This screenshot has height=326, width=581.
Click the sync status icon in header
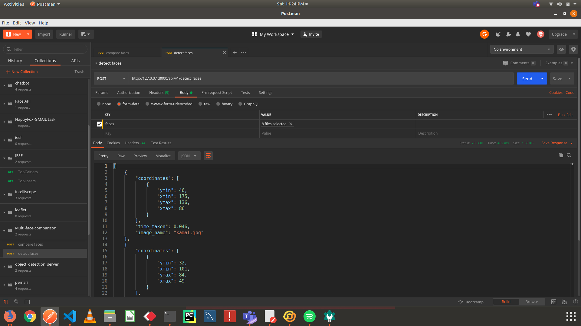(x=484, y=34)
